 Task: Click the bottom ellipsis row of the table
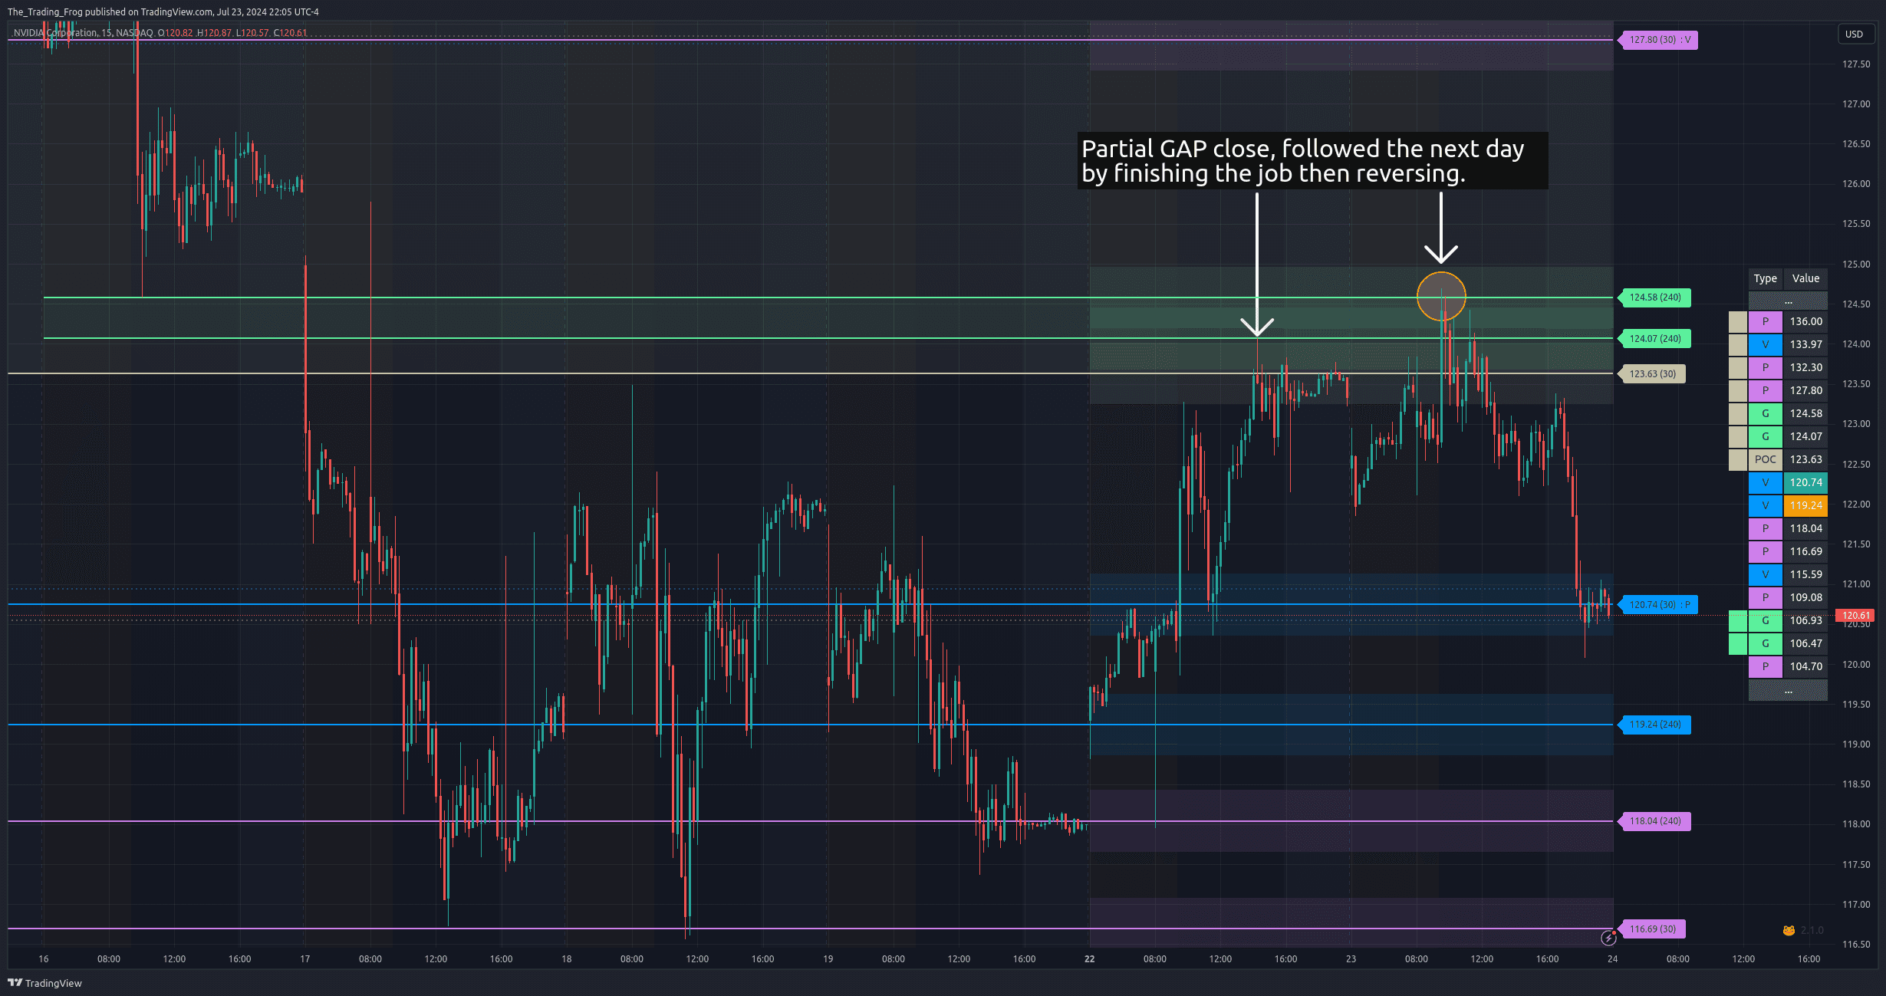click(x=1788, y=690)
